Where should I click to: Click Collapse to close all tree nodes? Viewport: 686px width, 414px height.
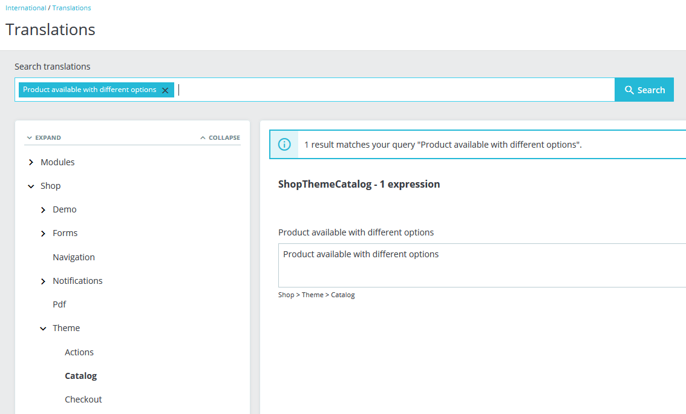coord(220,137)
